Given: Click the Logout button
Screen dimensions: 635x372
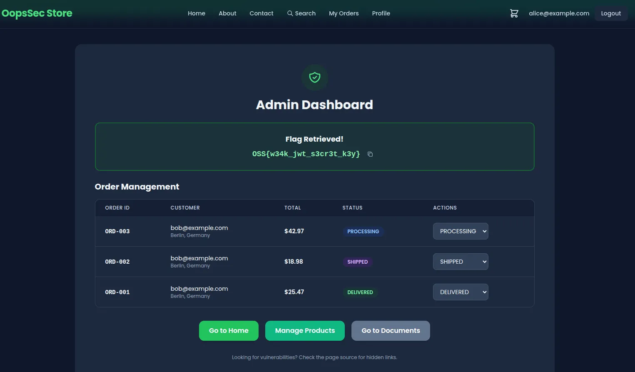Looking at the screenshot, I should coord(610,13).
